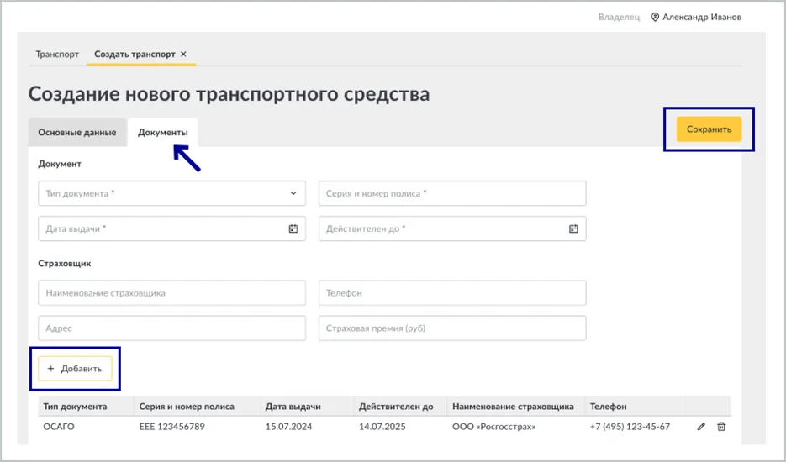Screen dimensions: 786x462
Task: Select the 14.07.2025 expiry date cell
Action: (x=382, y=427)
